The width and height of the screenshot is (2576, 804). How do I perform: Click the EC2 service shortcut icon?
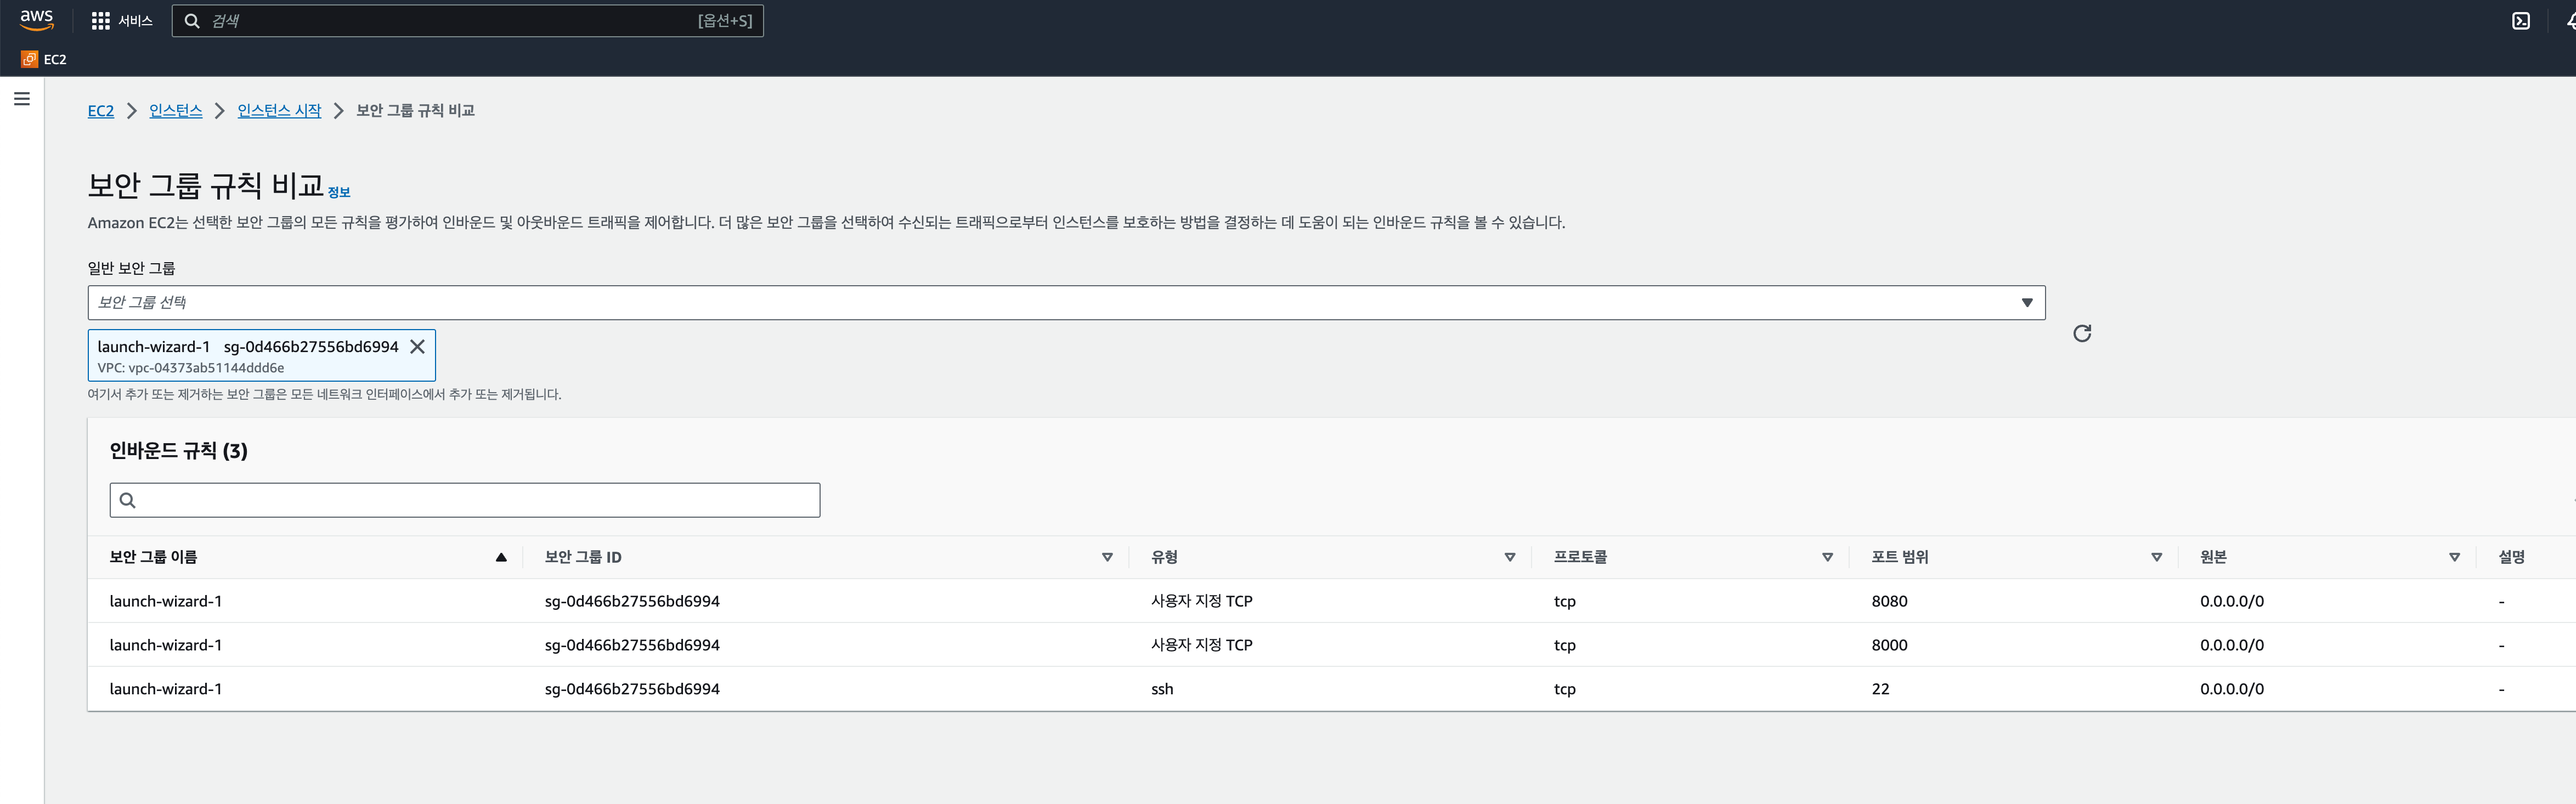(x=30, y=60)
